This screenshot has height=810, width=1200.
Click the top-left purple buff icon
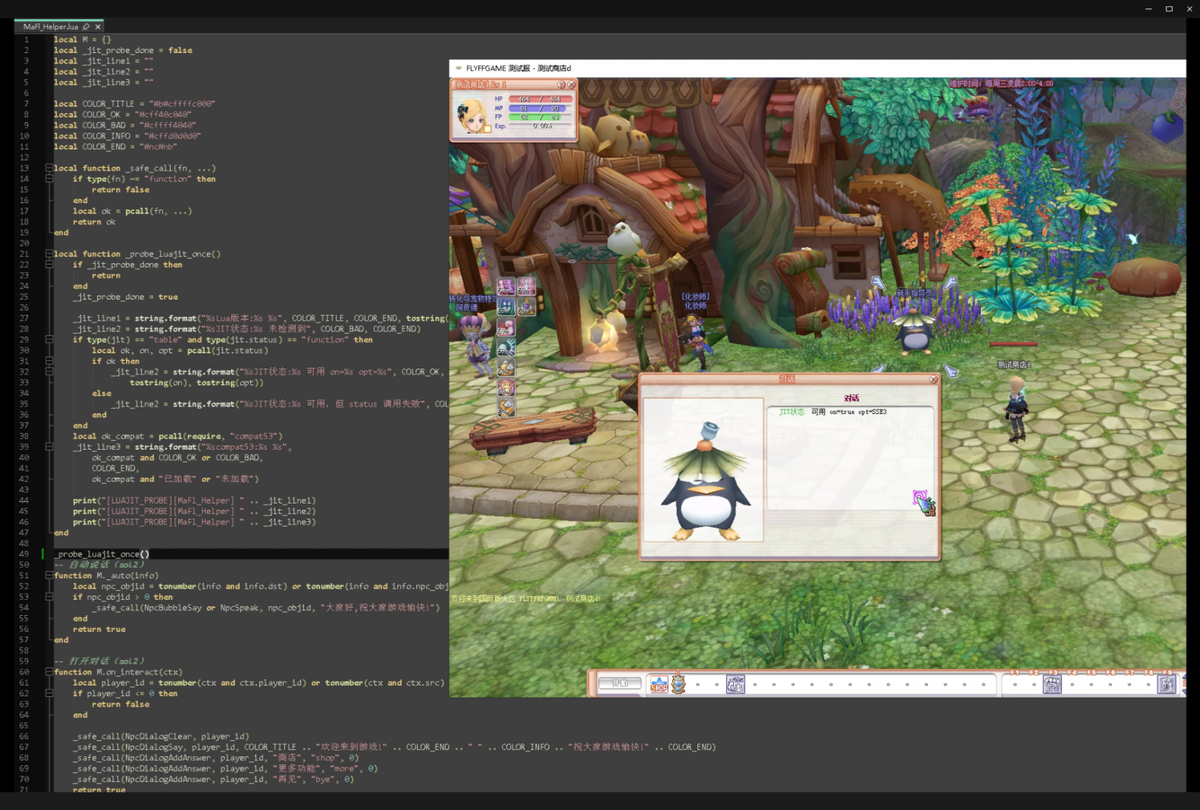tap(506, 286)
